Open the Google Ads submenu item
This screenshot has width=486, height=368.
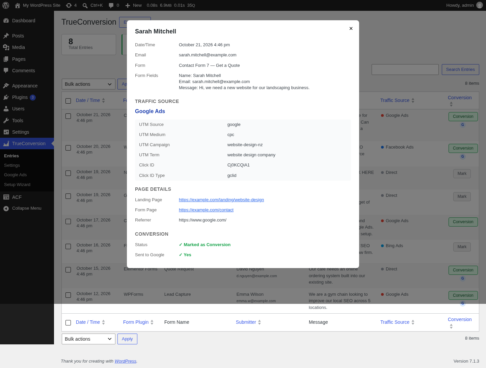[15, 175]
